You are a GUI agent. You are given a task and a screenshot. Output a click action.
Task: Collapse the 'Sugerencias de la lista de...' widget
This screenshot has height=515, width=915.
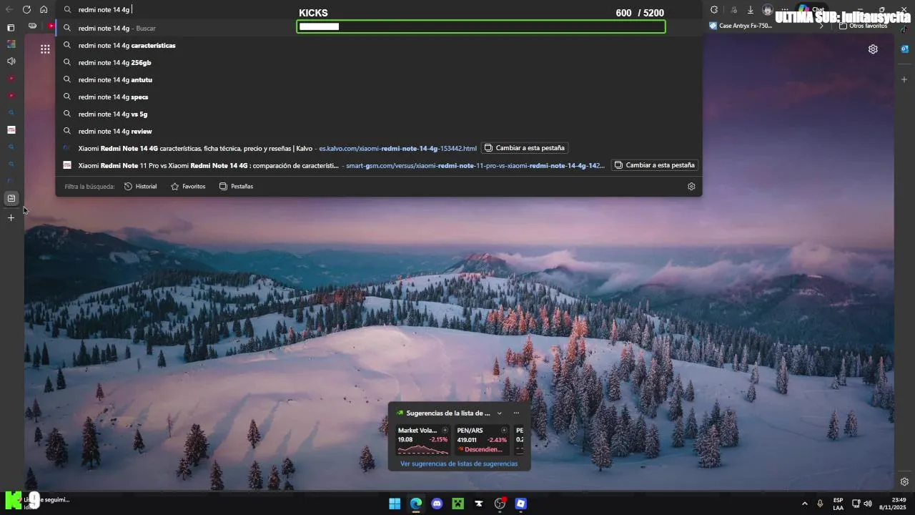(499, 413)
